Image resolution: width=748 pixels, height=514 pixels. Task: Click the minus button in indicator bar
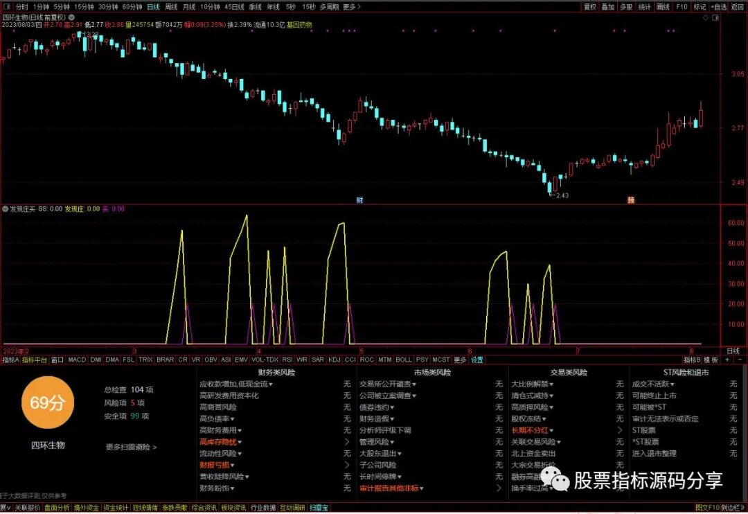740,360
